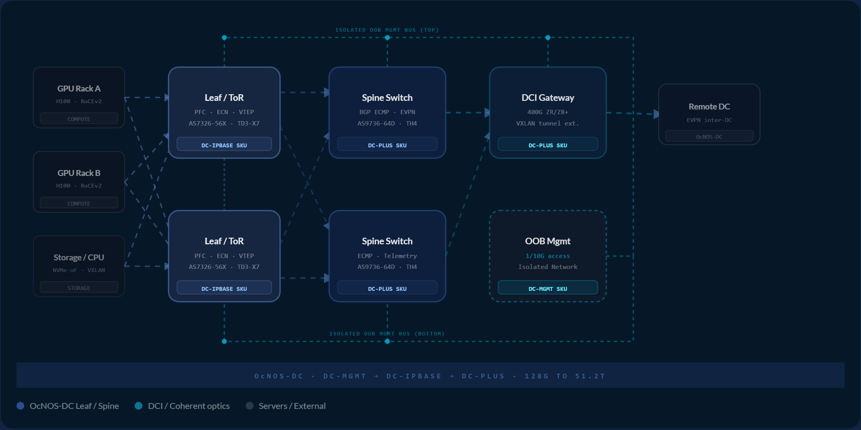The height and width of the screenshot is (430, 861).
Task: Click the "400G ZR/ZR+" text
Action: (x=548, y=112)
